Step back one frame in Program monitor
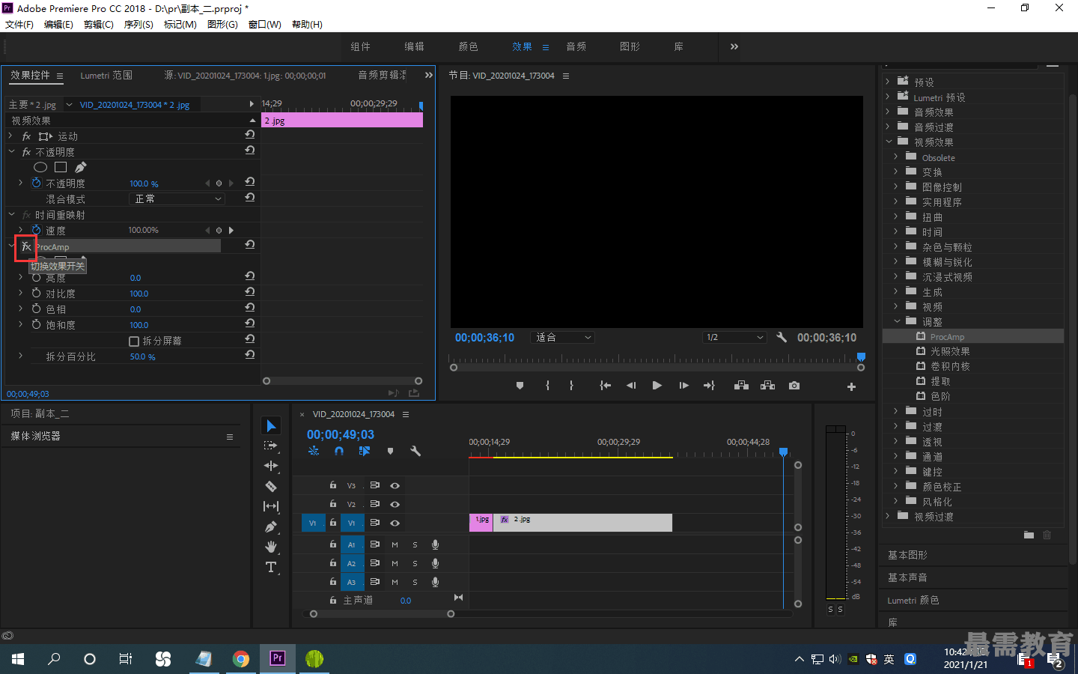This screenshot has height=674, width=1078. [631, 386]
